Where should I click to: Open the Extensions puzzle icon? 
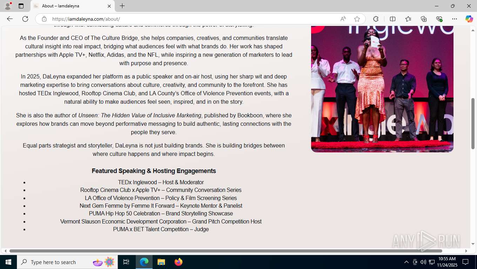(376, 19)
